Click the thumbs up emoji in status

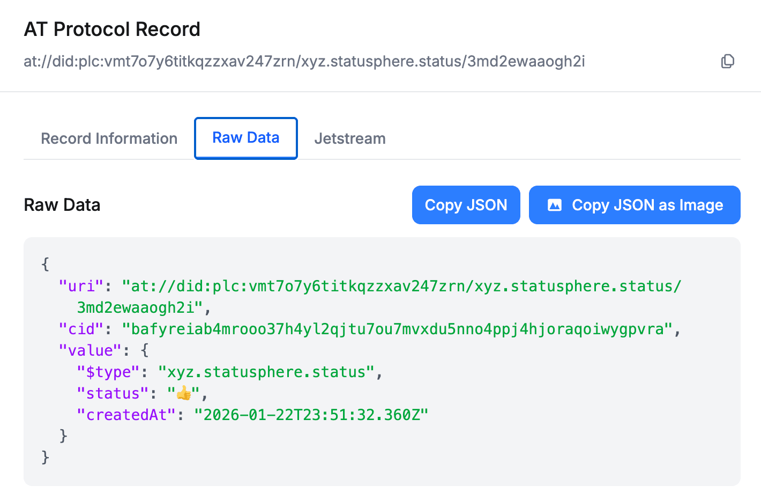184,394
